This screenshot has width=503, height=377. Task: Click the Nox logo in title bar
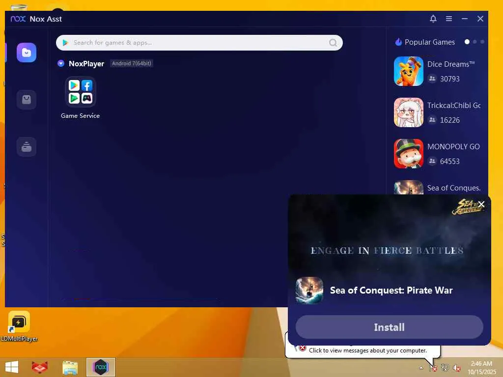point(18,19)
